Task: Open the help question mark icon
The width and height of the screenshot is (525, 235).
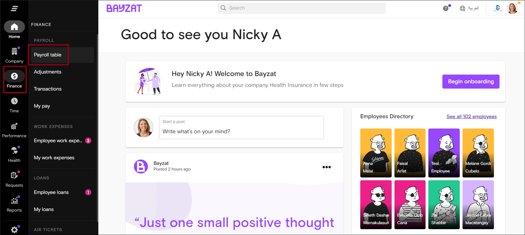Action: click(446, 8)
